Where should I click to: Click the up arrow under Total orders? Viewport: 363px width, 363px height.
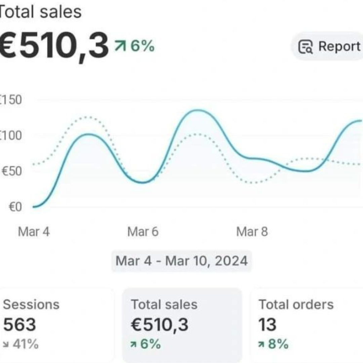(x=261, y=345)
